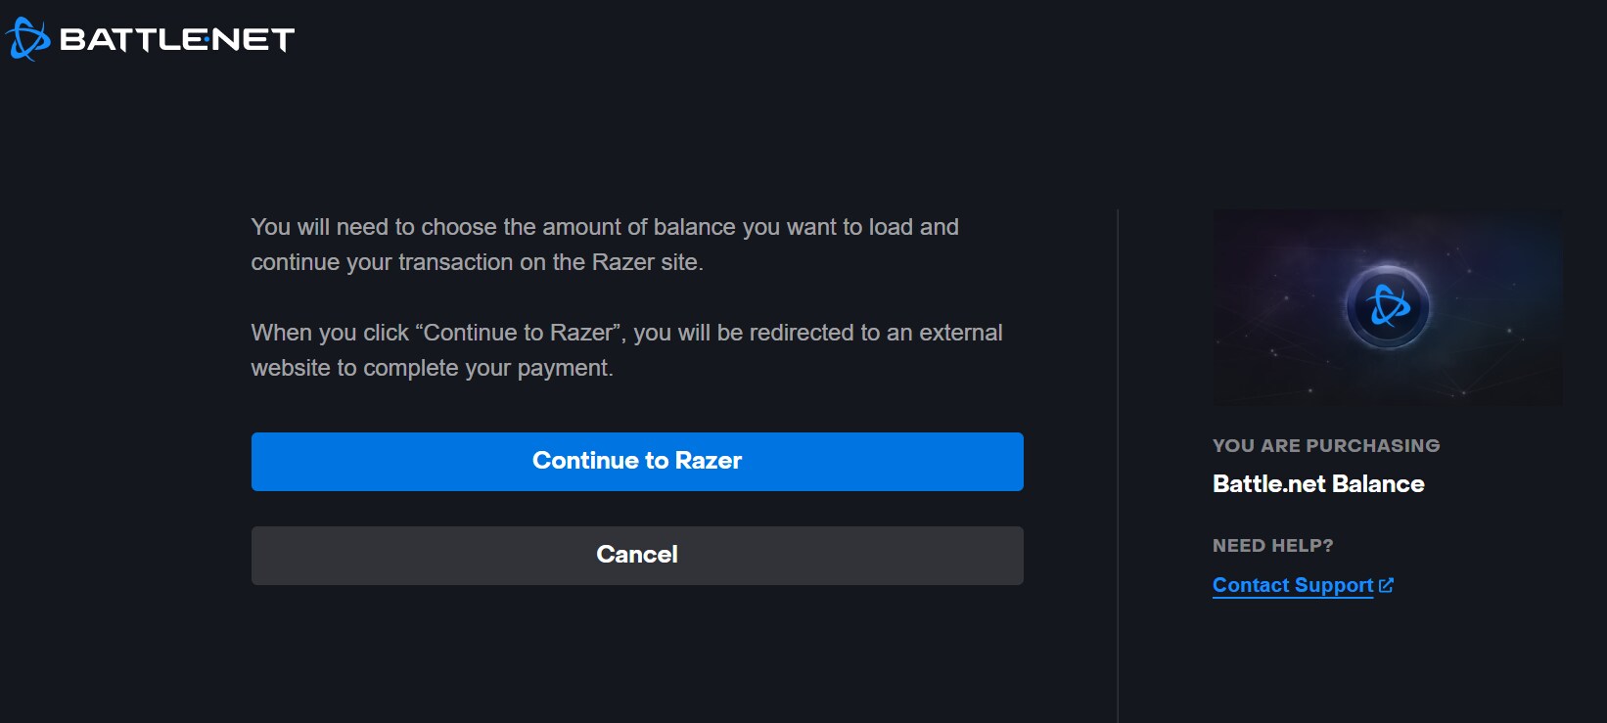Click the divider line between content and sidebar
Viewport: 1607px width, 723px height.
click(1116, 460)
